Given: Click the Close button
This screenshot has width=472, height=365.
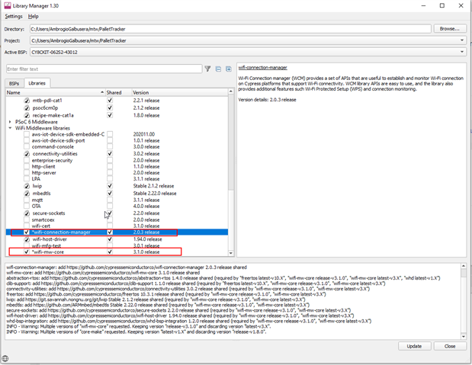Looking at the screenshot, I should 450,346.
